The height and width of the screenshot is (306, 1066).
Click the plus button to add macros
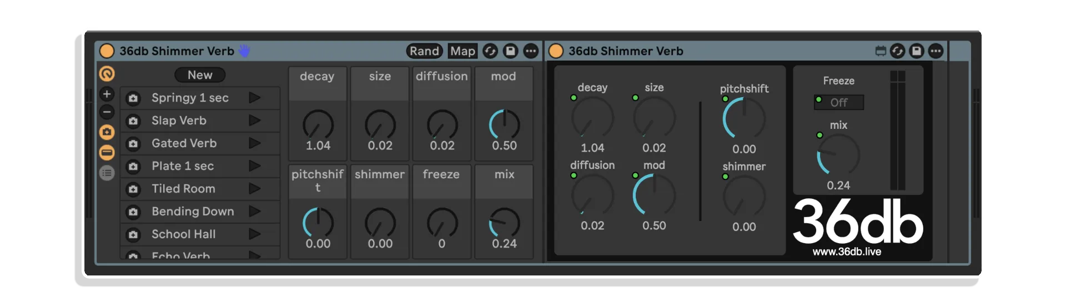(x=107, y=94)
